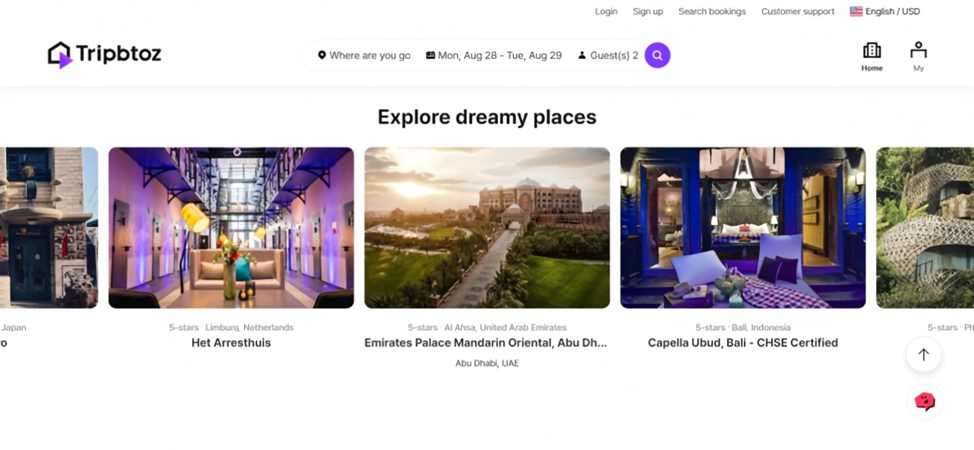Open Het Arresthuis hotel photo
Viewport: 974px width, 450px height.
click(231, 228)
